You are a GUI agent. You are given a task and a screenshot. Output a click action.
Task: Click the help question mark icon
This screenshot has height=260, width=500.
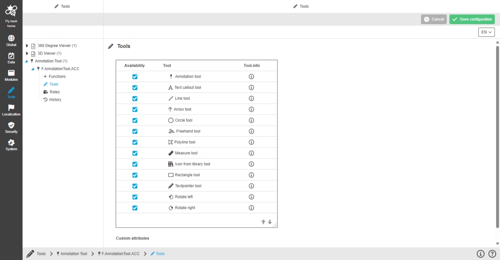pos(492,254)
